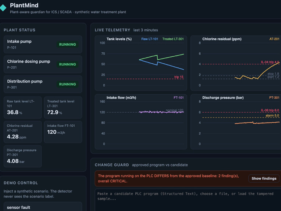Click the Intake flow 120 m3/h value
The image size is (281, 211).
tap(56, 132)
